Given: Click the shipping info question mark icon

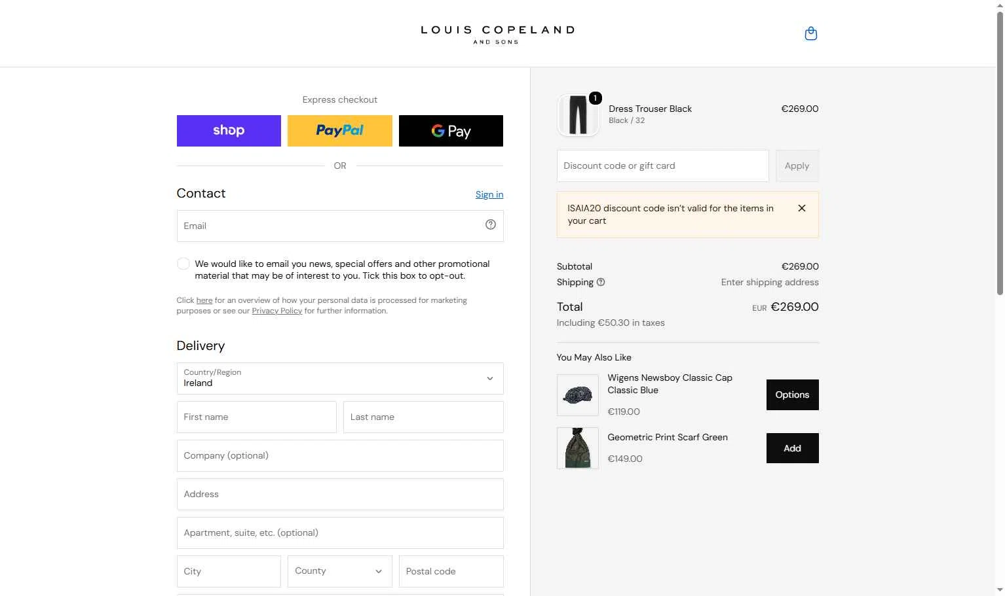Looking at the screenshot, I should click(x=601, y=283).
